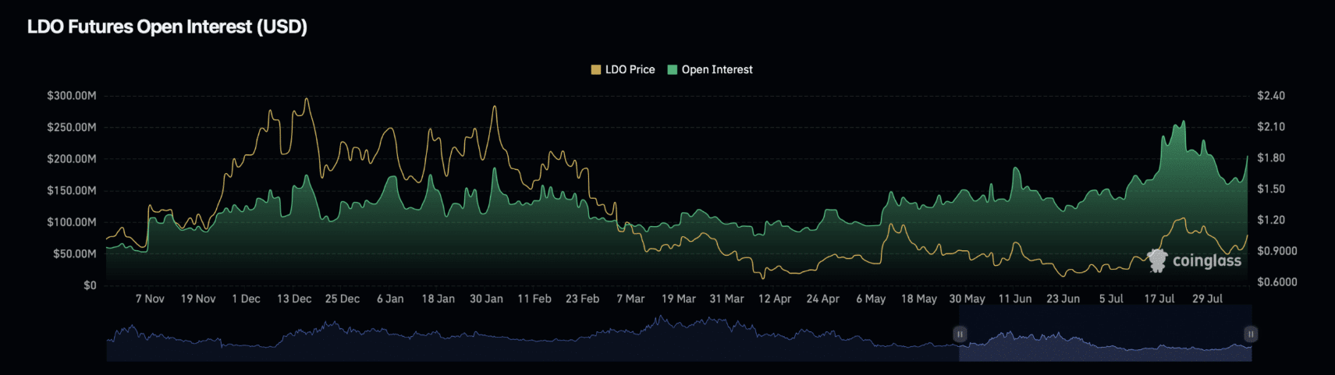Click the selected range in the navigator
This screenshot has width=1335, height=375.
tap(1105, 334)
